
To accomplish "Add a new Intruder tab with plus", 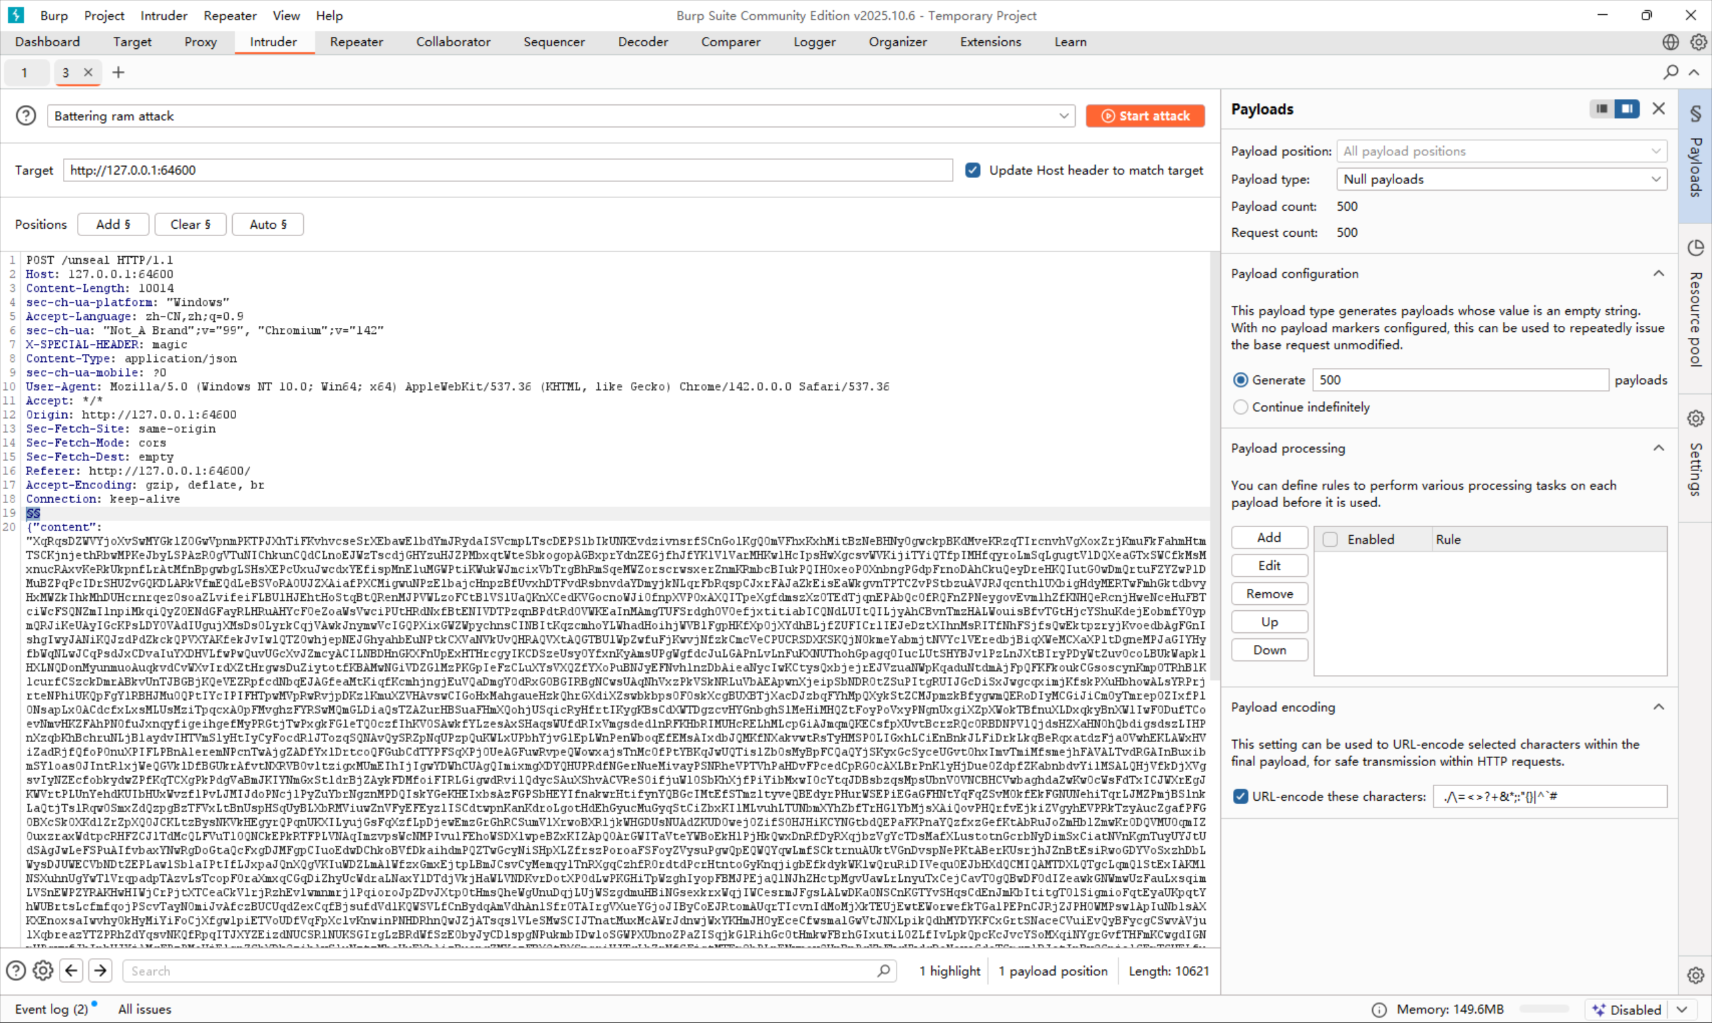I will [118, 72].
